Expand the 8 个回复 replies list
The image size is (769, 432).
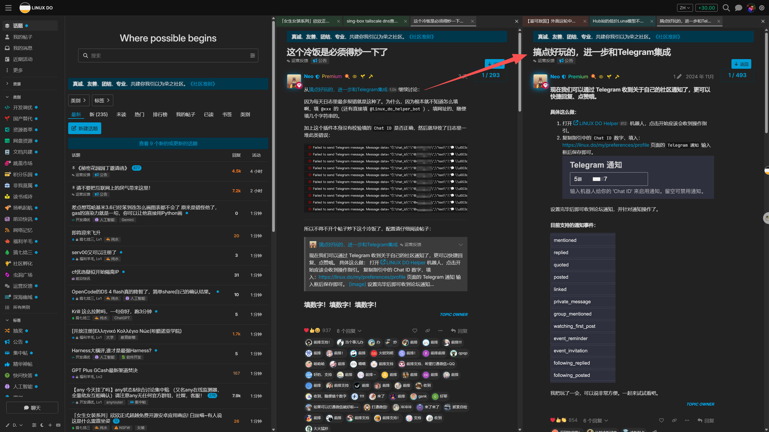click(349, 331)
